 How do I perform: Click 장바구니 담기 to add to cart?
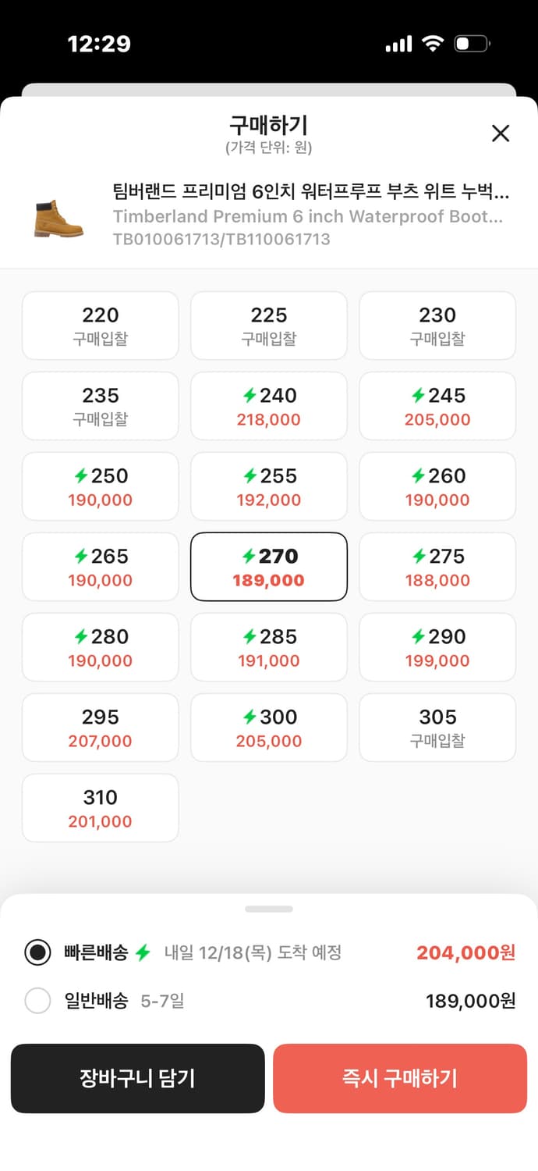point(137,1078)
